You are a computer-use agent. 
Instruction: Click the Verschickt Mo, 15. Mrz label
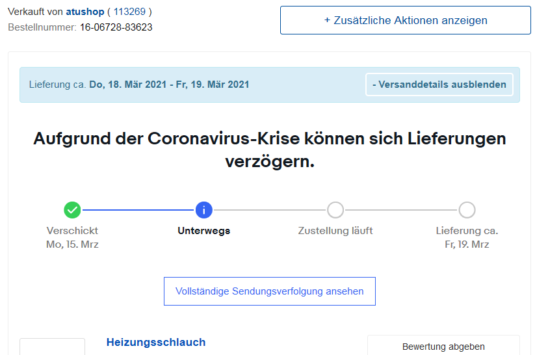72,237
